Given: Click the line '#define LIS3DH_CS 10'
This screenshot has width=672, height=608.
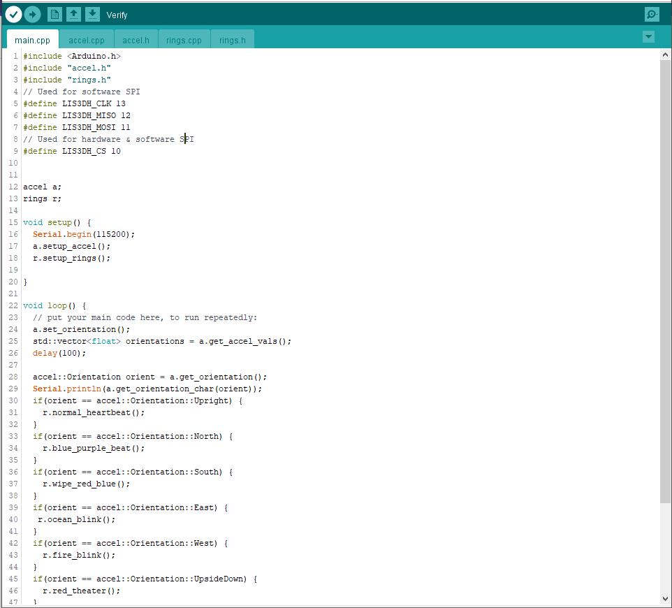Looking at the screenshot, I should 72,152.
